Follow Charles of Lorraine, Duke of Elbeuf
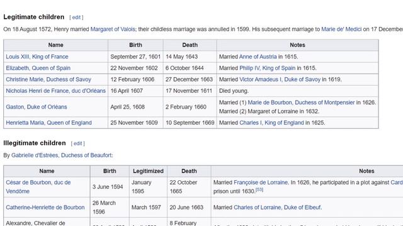The image size is (403, 226). pos(278,207)
